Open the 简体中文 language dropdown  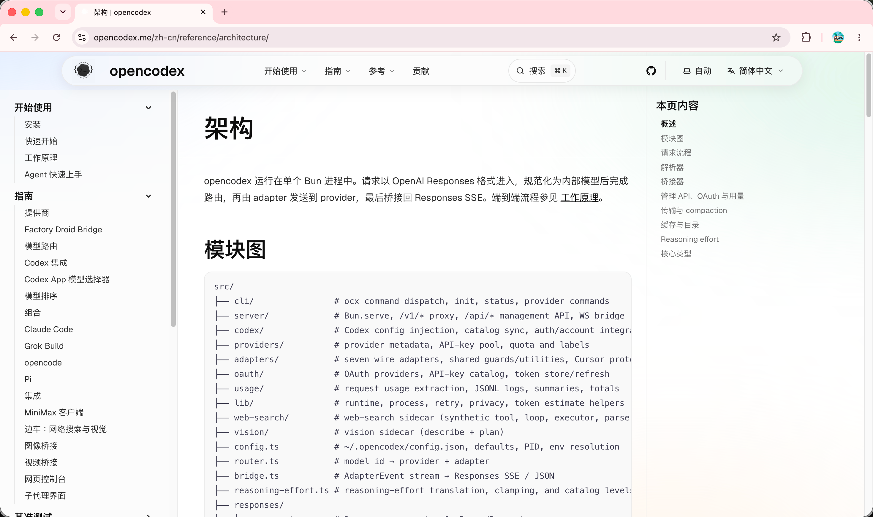click(755, 71)
